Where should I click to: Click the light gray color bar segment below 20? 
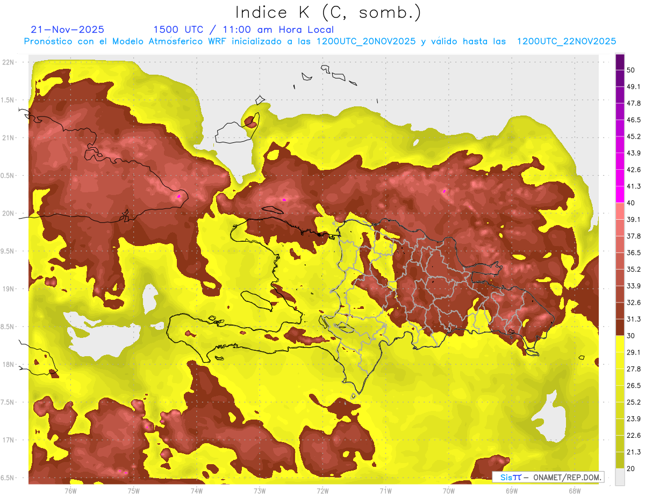click(620, 477)
